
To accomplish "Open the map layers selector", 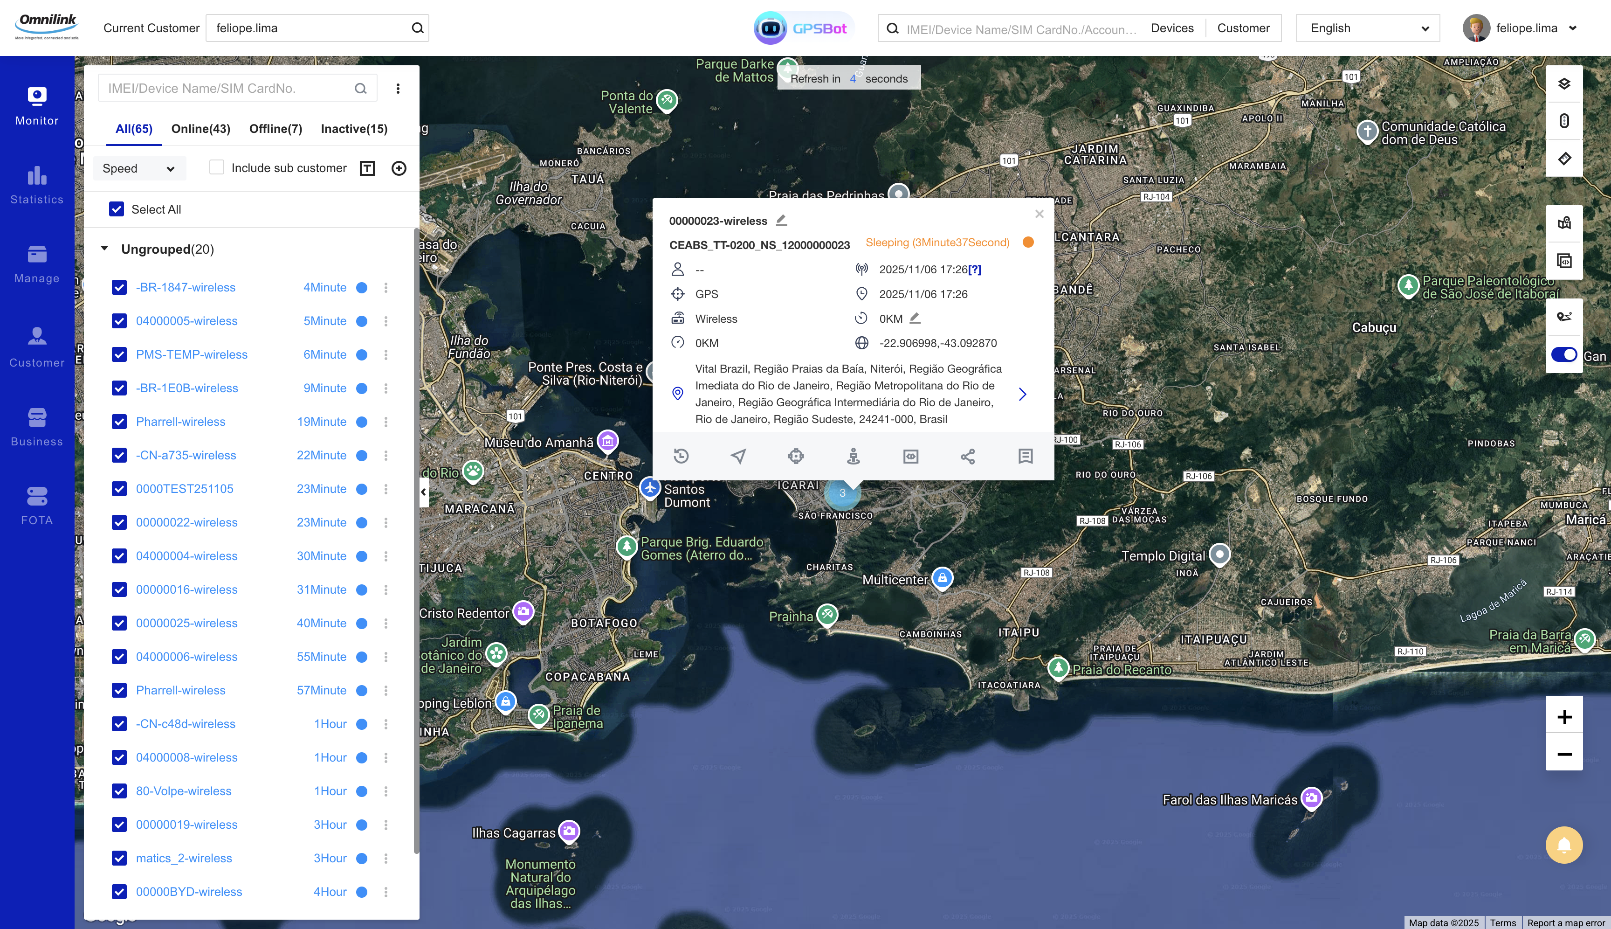I will coord(1564,83).
